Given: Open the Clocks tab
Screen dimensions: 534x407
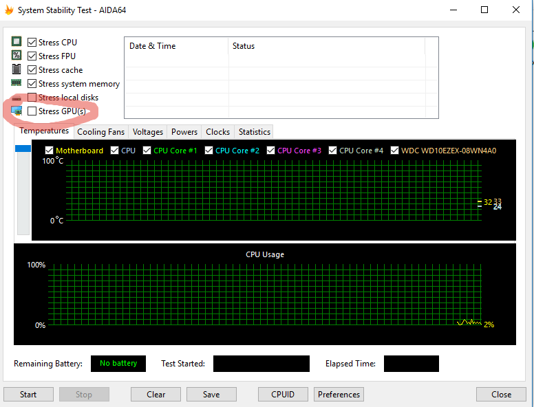Looking at the screenshot, I should coord(218,132).
